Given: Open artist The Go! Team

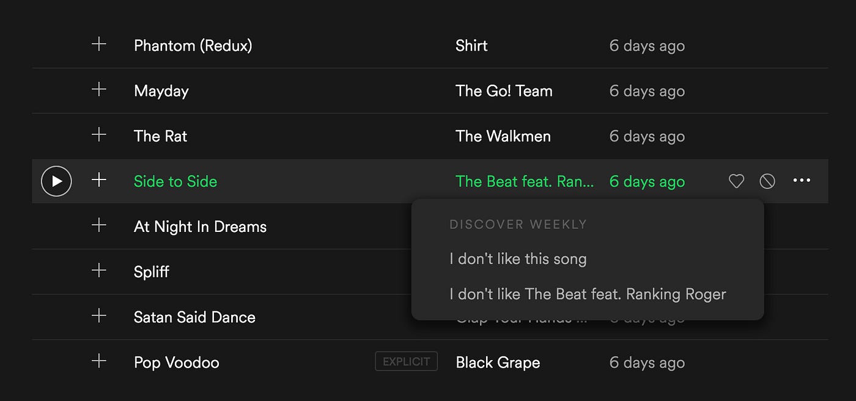Looking at the screenshot, I should click(x=504, y=91).
